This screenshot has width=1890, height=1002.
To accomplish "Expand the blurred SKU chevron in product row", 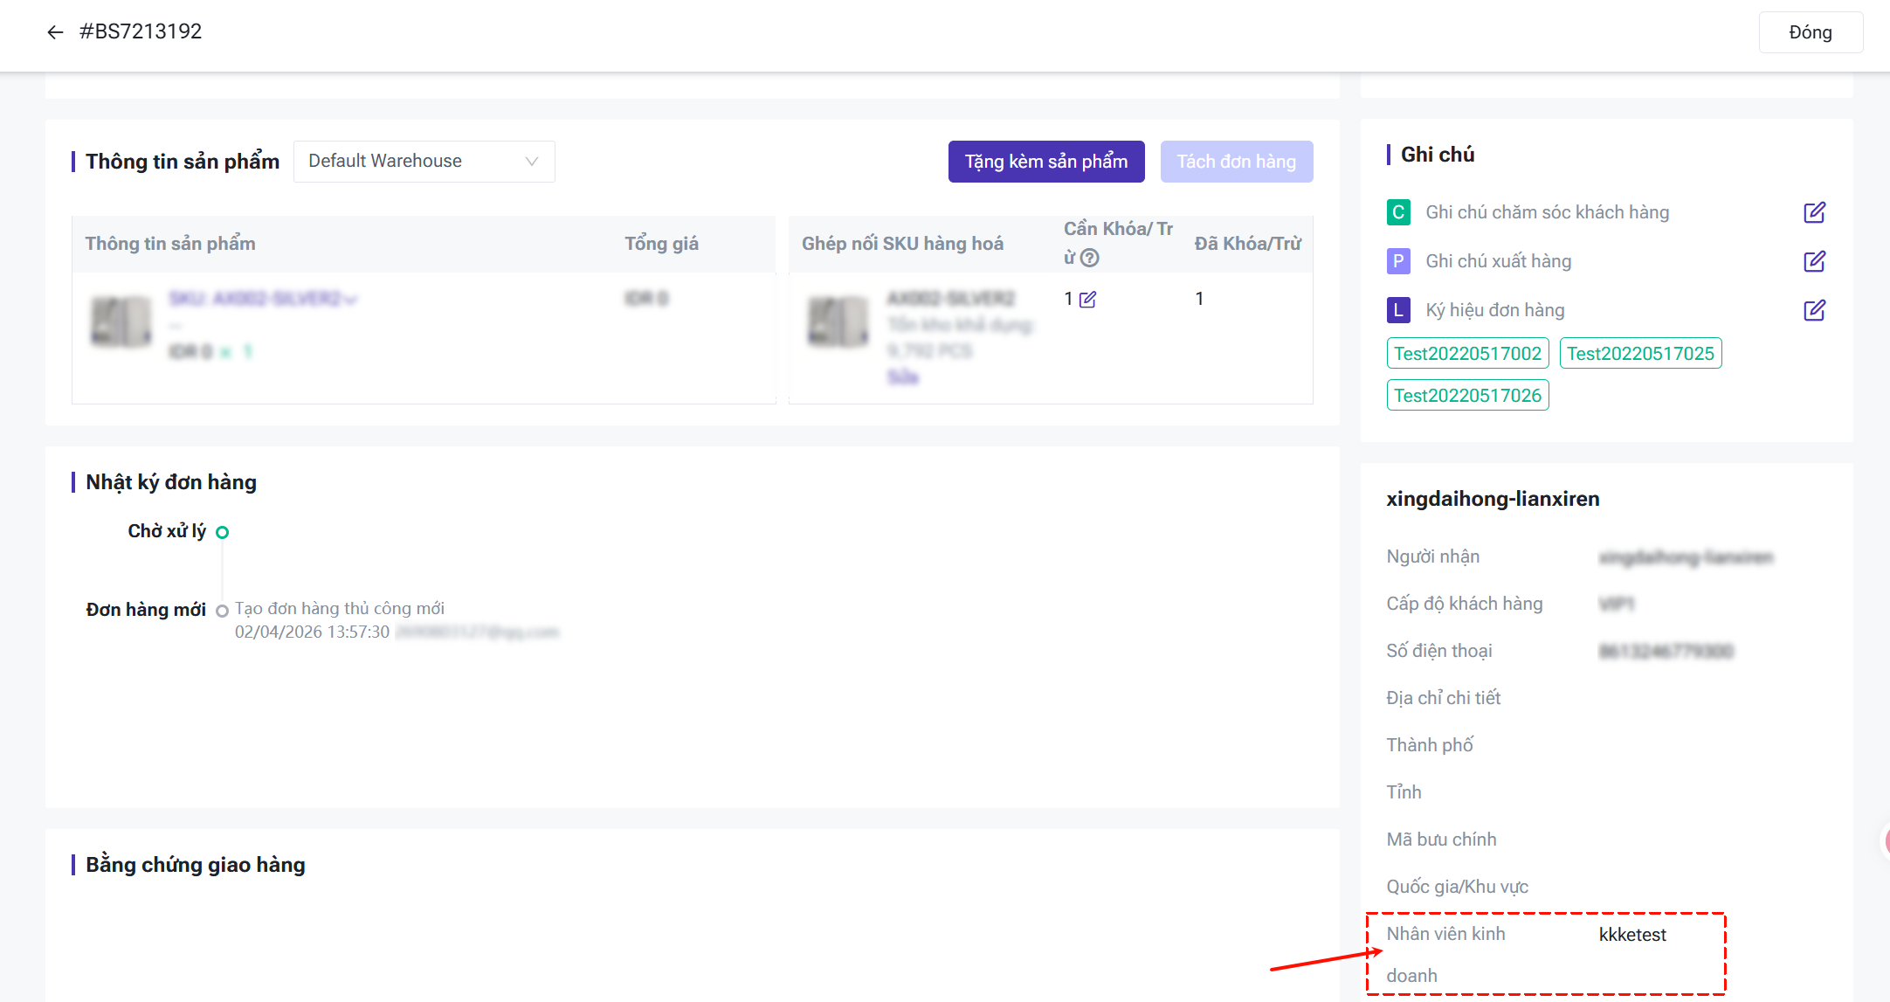I will (351, 300).
